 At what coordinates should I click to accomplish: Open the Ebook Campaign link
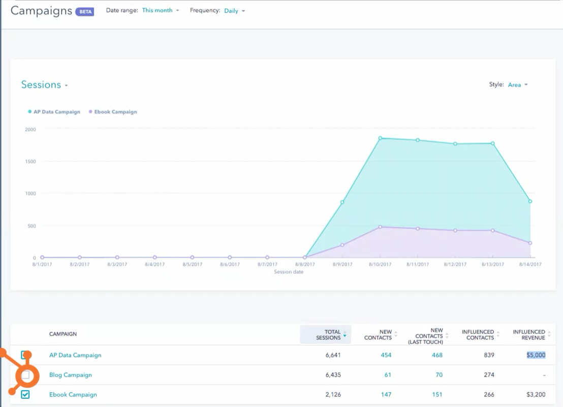73,394
